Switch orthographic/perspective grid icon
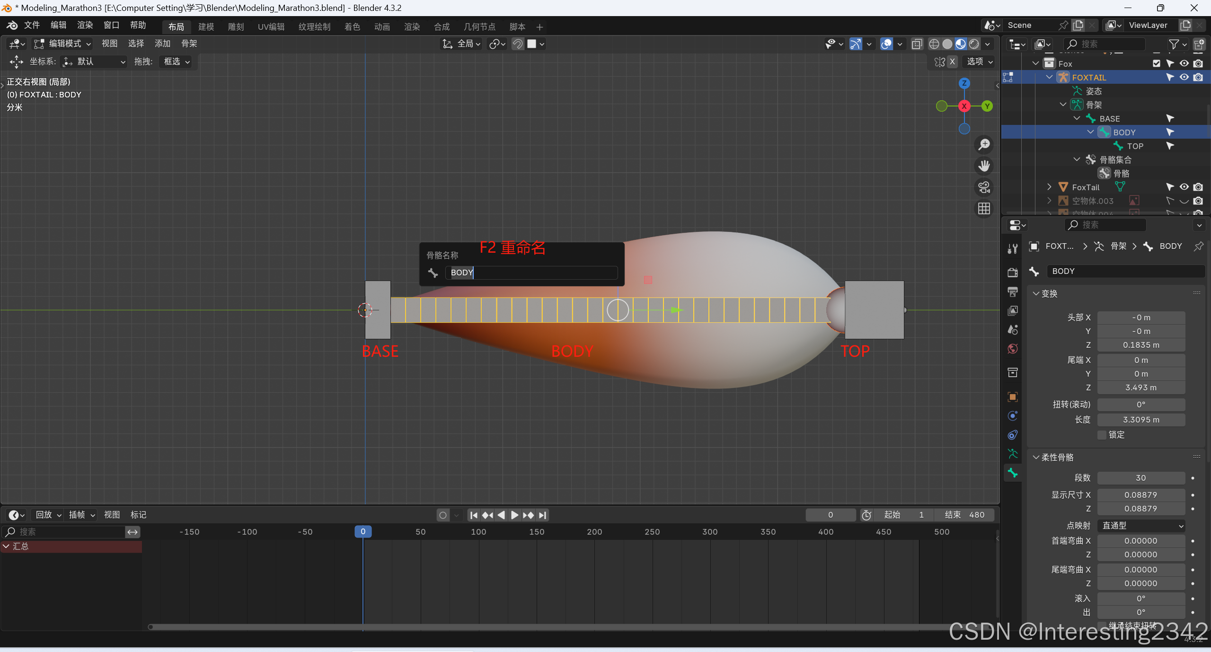Screen dimensions: 1211x652 click(x=984, y=209)
